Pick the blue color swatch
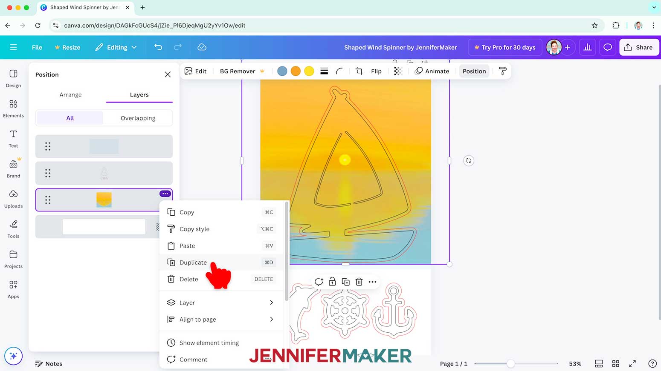 (282, 71)
